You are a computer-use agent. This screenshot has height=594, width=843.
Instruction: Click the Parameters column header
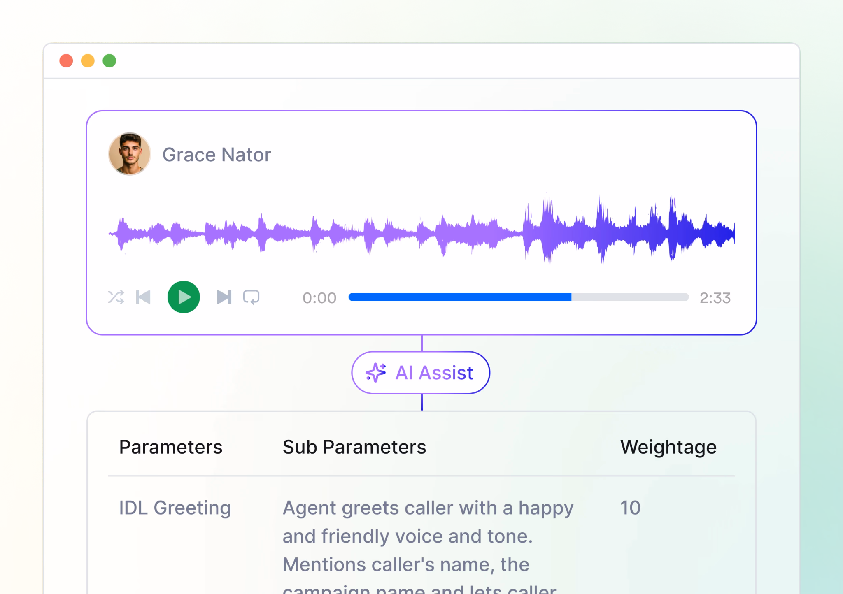pyautogui.click(x=170, y=447)
